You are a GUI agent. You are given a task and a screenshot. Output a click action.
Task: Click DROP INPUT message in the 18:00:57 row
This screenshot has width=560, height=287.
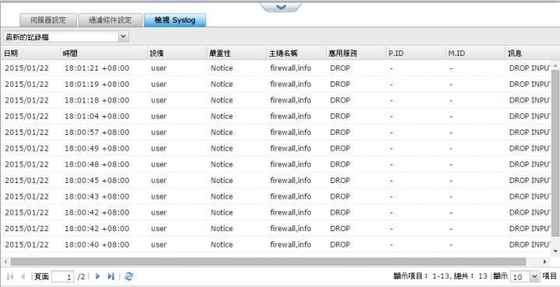(x=530, y=132)
